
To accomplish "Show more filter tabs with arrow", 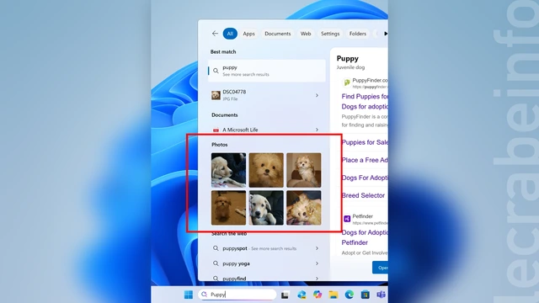I will tap(386, 34).
